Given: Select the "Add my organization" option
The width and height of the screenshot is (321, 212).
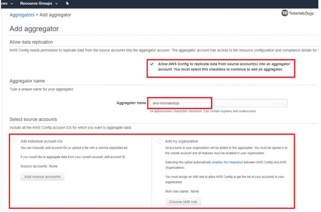Looking at the screenshot, I should (159, 140).
